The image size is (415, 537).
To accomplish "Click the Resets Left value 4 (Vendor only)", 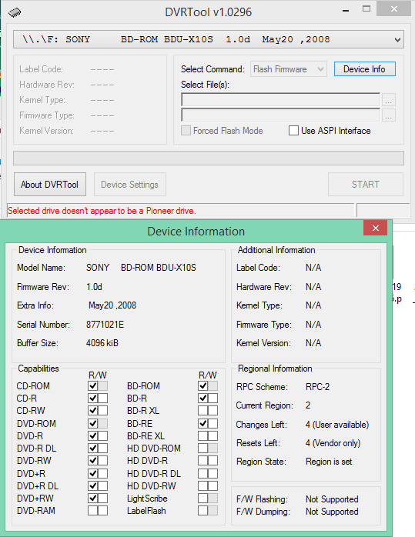I will pos(333,443).
